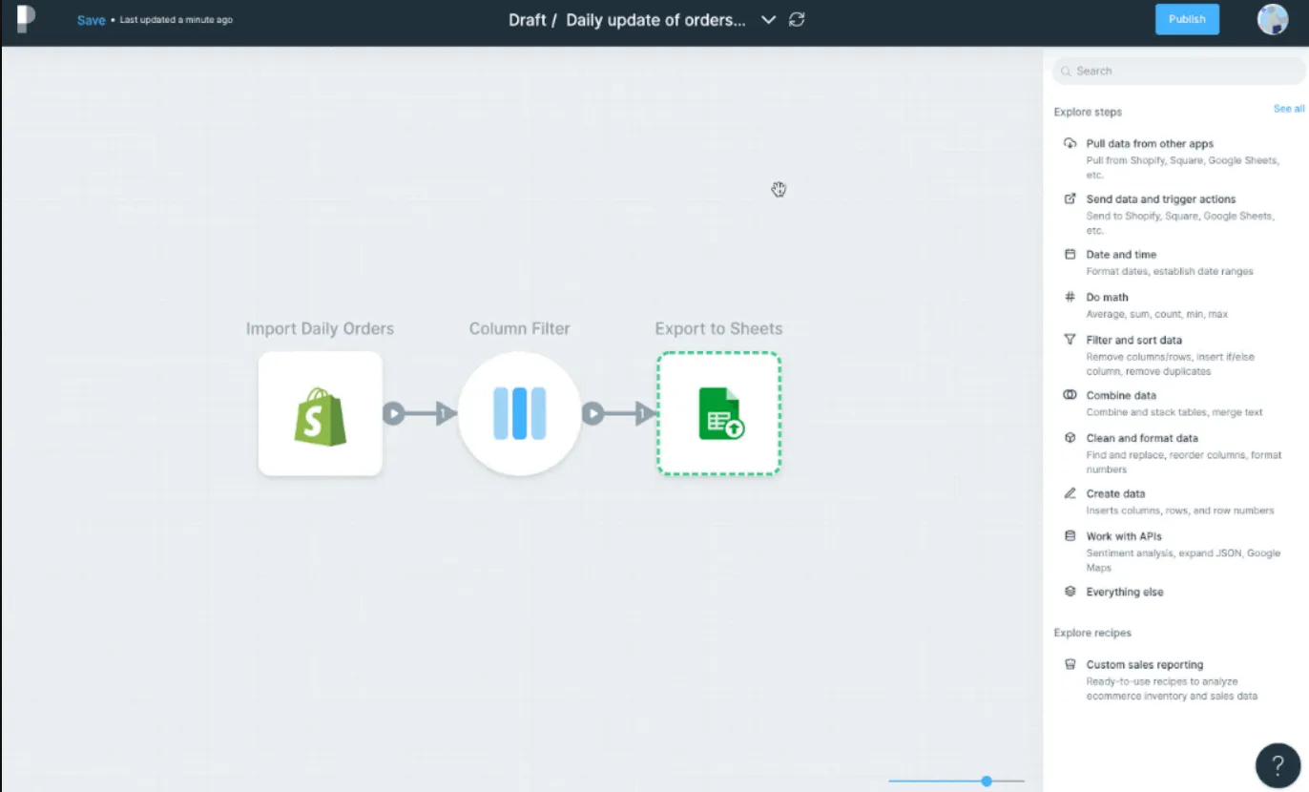Viewport: 1309px width, 792px height.
Task: Adjust the canvas zoom slider handle
Action: (x=987, y=781)
